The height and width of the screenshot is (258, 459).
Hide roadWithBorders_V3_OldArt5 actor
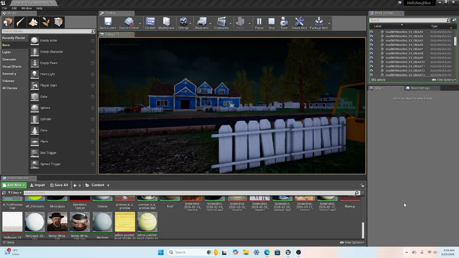tap(371, 40)
